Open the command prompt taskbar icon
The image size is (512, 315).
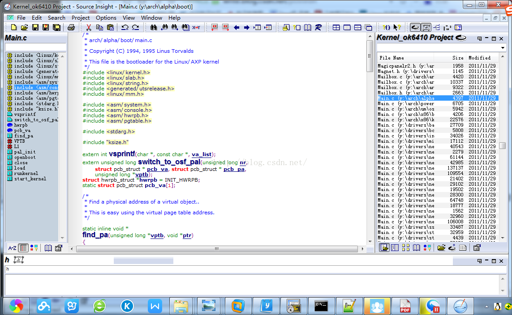coord(321,306)
